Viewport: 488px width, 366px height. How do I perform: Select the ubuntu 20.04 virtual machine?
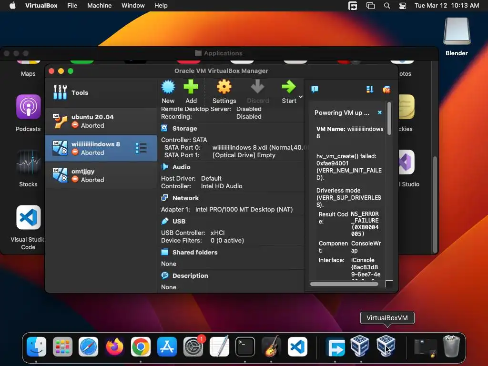(101, 121)
